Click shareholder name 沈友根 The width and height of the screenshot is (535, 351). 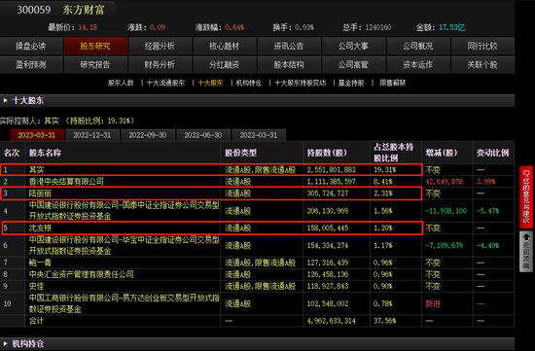(40, 228)
